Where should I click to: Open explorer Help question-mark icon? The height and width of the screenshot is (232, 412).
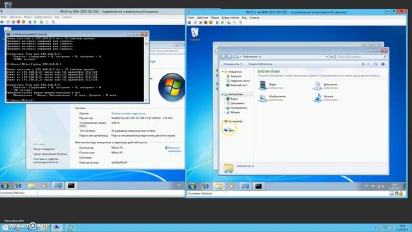point(383,64)
